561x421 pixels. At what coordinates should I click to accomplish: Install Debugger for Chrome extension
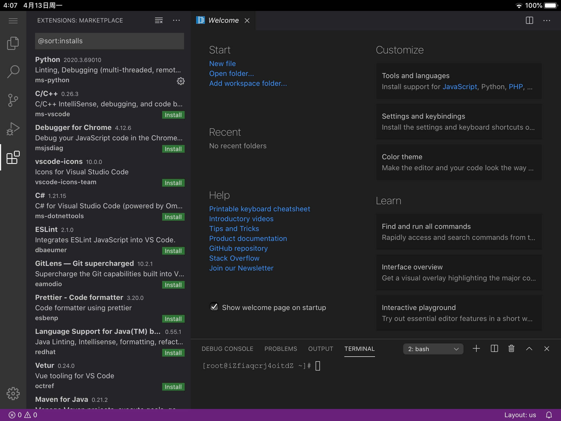pyautogui.click(x=173, y=149)
